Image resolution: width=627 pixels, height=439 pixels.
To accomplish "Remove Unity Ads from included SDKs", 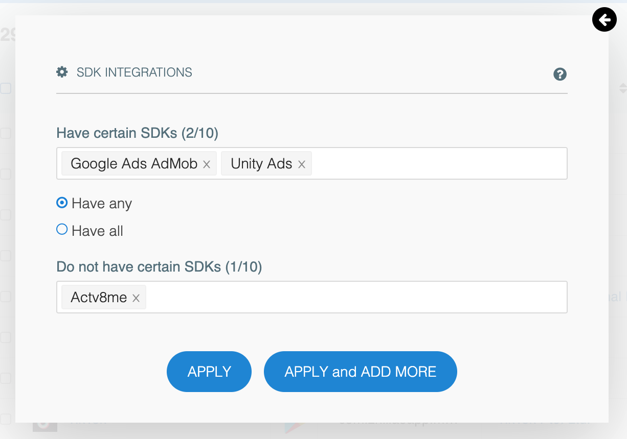I will 302,163.
